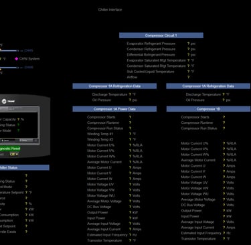The image size is (251, 245).
Task: Click Average Motor Current in 1A Power Data
Action: [x=104, y=162]
